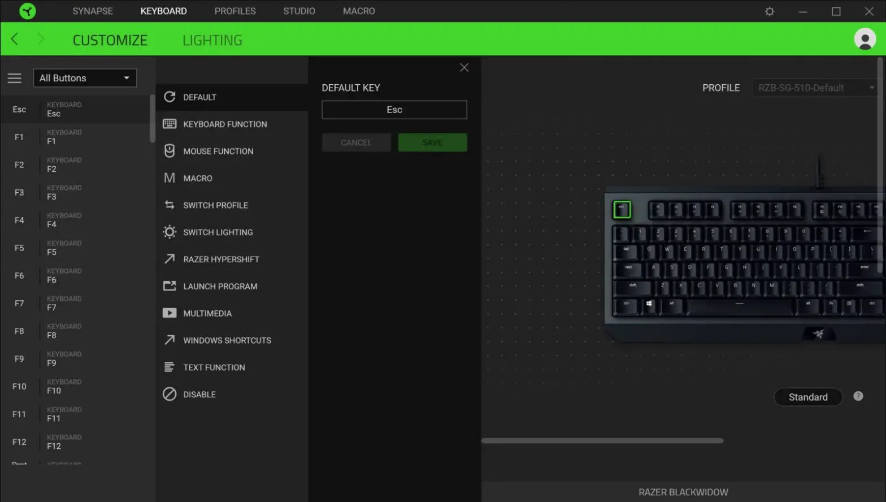Screen dimensions: 886x502
Task: Select the F10 row in button list
Action: point(76,386)
